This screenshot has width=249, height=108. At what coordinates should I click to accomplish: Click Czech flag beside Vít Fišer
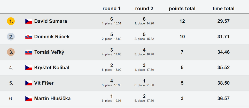(29, 83)
